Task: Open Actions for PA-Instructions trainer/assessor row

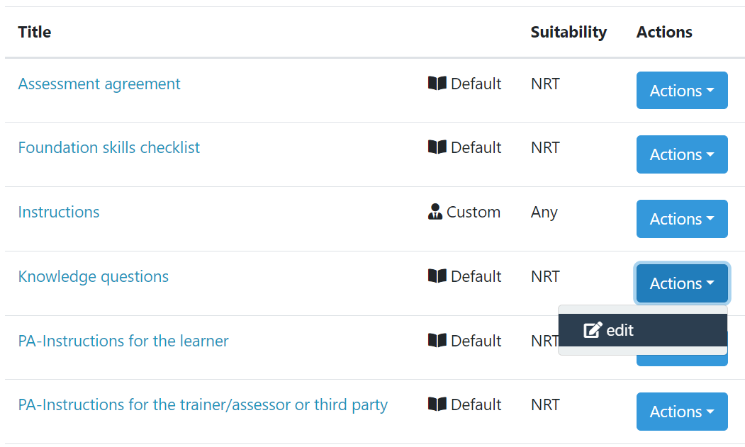Action: click(682, 412)
